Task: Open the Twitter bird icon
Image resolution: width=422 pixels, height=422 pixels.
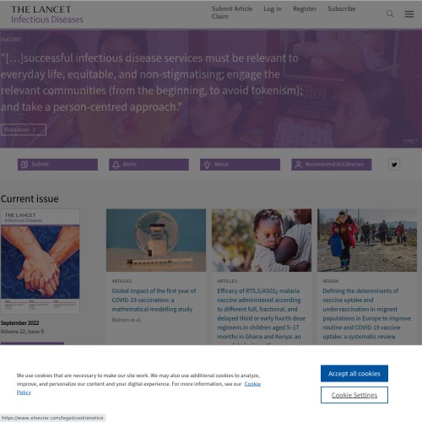Action: tap(394, 165)
